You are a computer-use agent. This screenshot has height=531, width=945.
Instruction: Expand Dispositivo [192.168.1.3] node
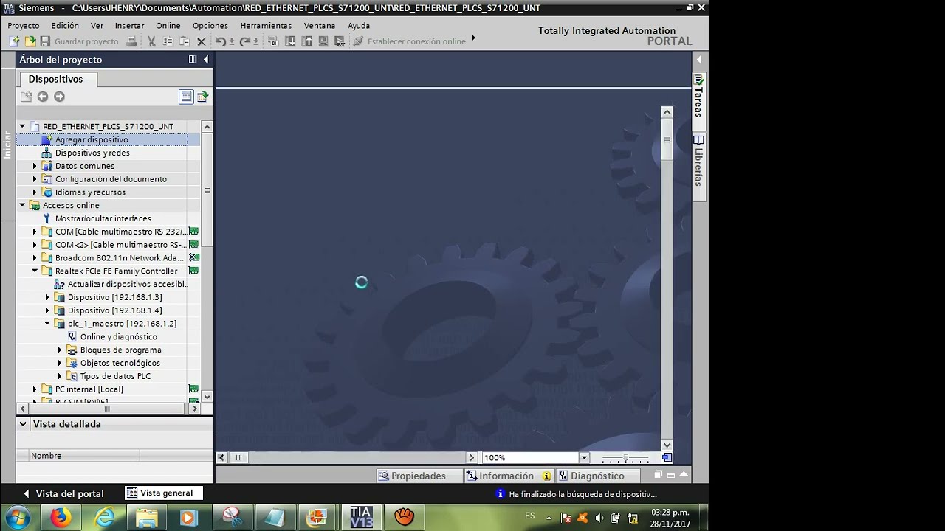pos(47,297)
